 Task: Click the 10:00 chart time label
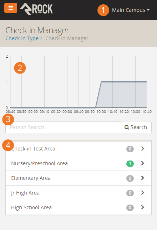tap(101, 112)
